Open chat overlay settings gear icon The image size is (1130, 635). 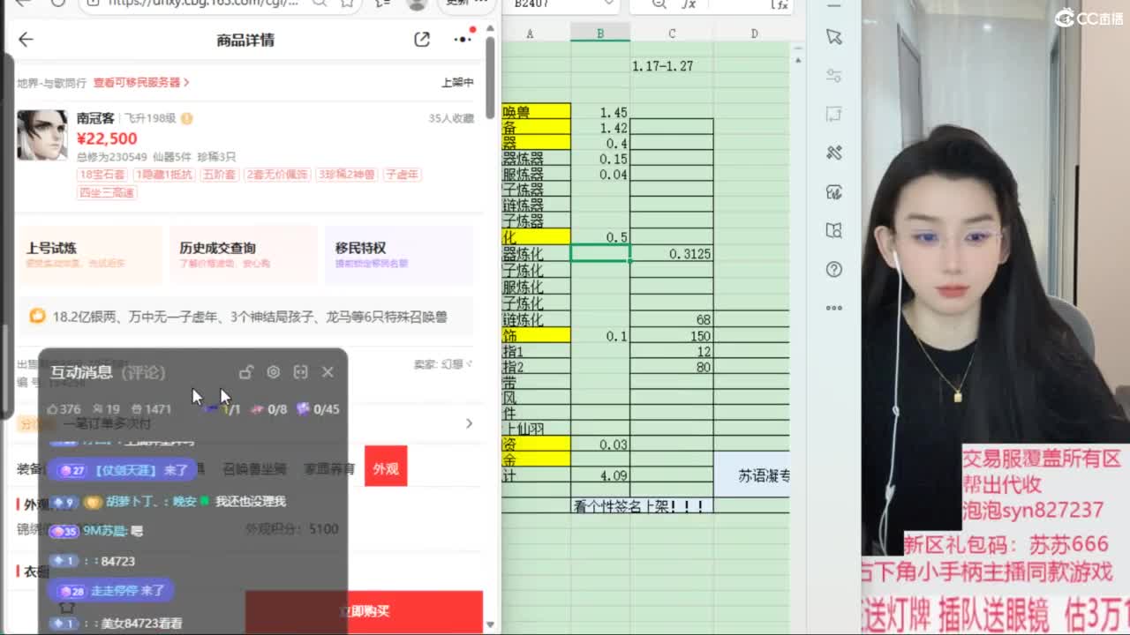(274, 372)
